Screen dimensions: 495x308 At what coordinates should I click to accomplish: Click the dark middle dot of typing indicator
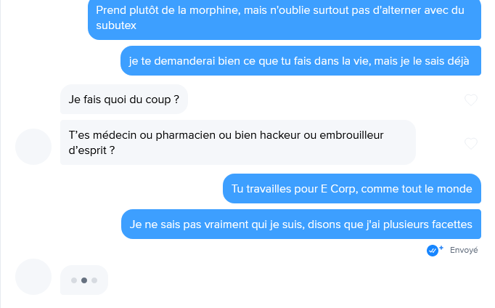[x=84, y=280]
